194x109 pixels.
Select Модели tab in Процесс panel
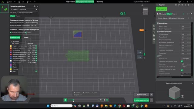click(175, 14)
